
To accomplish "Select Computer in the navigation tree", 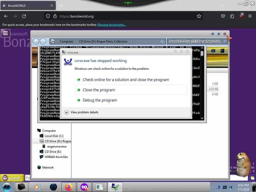I will point(49,130).
